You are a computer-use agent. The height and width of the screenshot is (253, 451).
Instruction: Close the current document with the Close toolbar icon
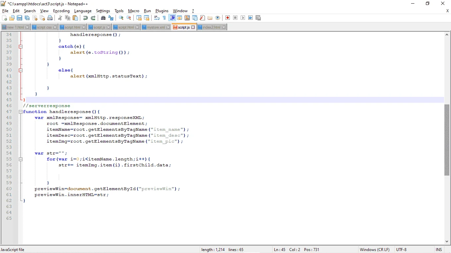[x=35, y=18]
